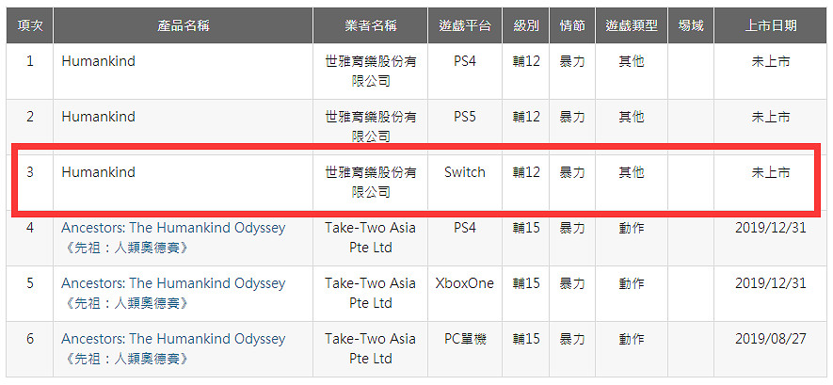Click the 情節 column header
The image size is (833, 385).
(x=572, y=25)
